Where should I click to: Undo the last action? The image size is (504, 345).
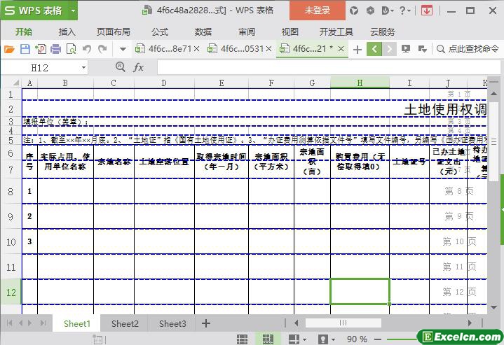(x=87, y=49)
